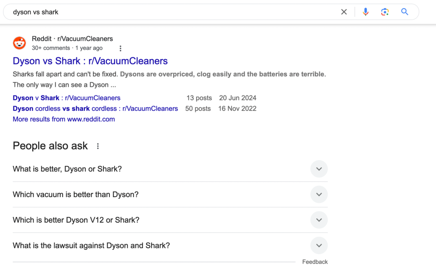Open the three-dot menu next to People also ask
Screen dimensions: 436x270
98,146
